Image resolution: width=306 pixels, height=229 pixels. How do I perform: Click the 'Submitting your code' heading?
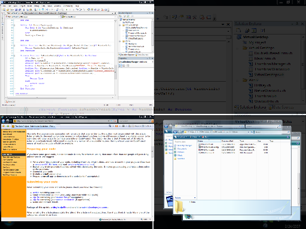[42, 182]
